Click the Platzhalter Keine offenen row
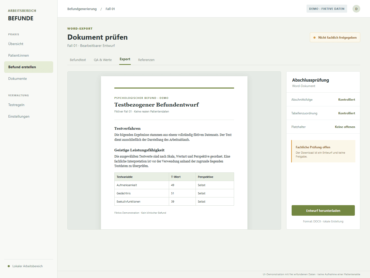The height and width of the screenshot is (278, 370). point(323,127)
